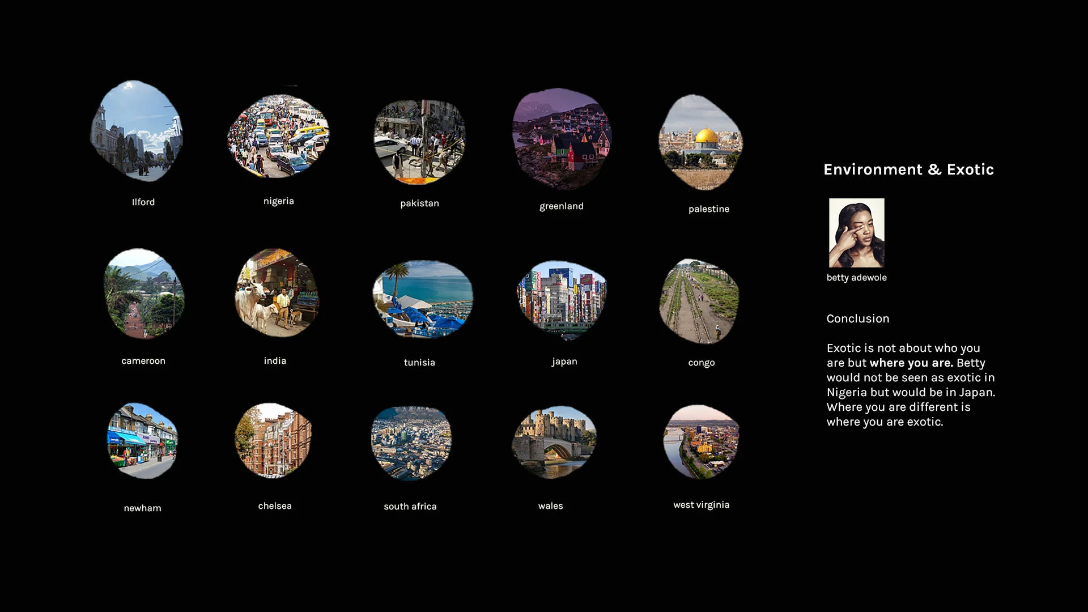Viewport: 1088px width, 612px height.
Task: Click the West Virginia river city photo
Action: (701, 442)
